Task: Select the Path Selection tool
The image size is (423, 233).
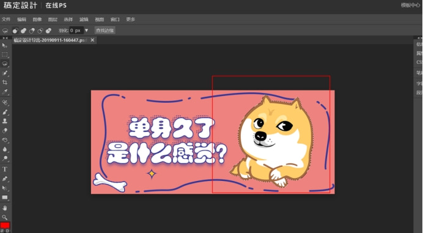Action: [5, 188]
